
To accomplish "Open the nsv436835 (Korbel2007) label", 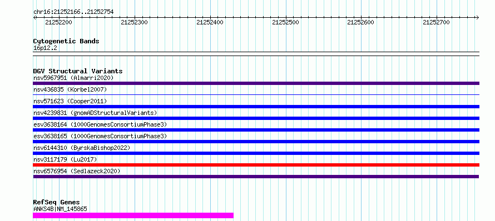I will point(70,89).
